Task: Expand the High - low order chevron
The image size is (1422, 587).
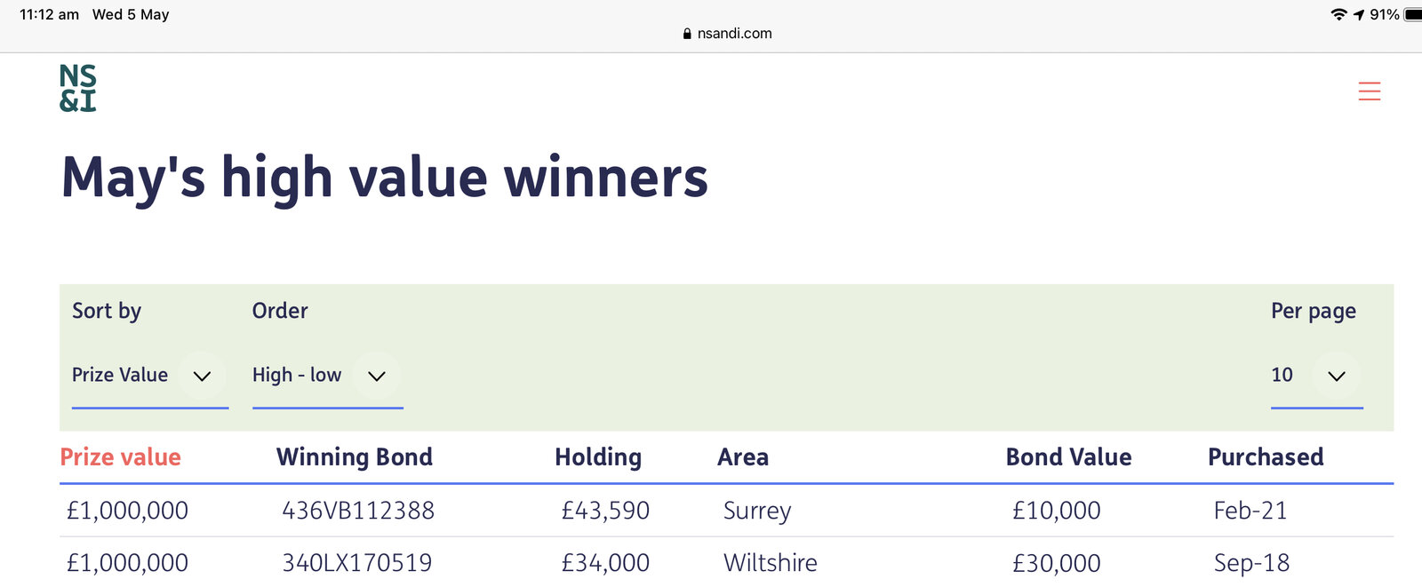Action: [x=377, y=376]
